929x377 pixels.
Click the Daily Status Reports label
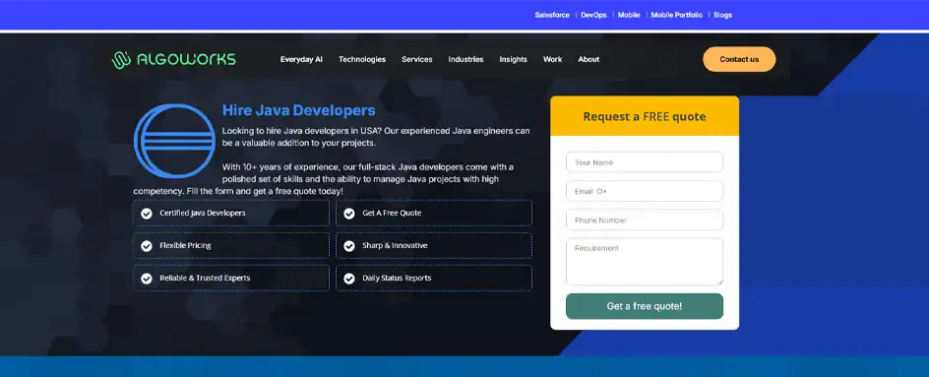(397, 278)
